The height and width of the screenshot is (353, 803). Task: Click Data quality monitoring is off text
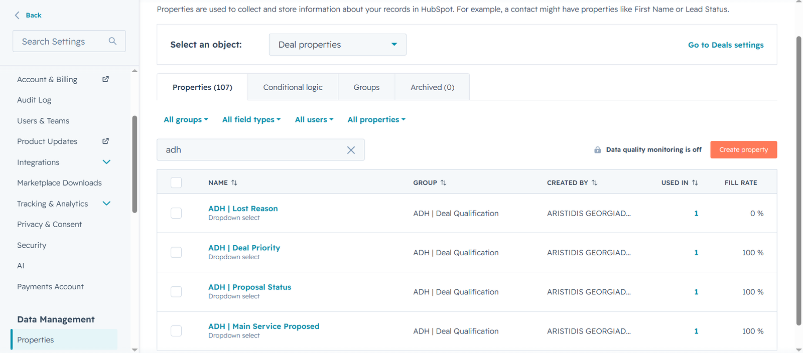point(653,149)
